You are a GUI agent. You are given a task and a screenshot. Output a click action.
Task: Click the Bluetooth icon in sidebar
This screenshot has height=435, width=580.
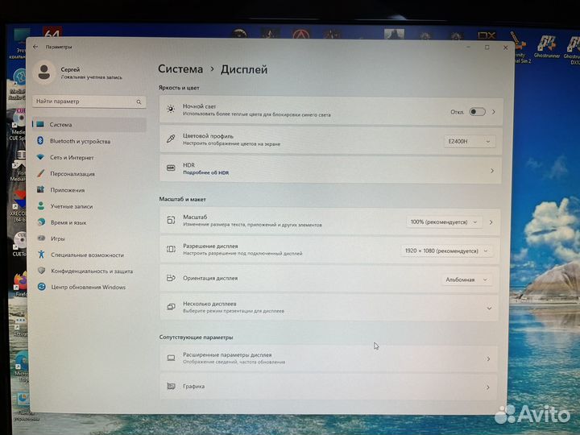[x=40, y=141]
